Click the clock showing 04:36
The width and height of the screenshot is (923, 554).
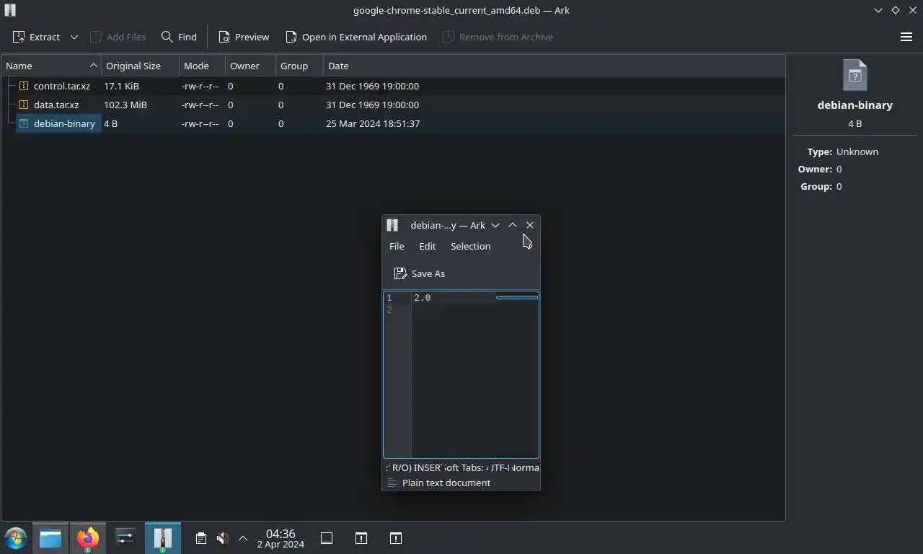coord(281,534)
